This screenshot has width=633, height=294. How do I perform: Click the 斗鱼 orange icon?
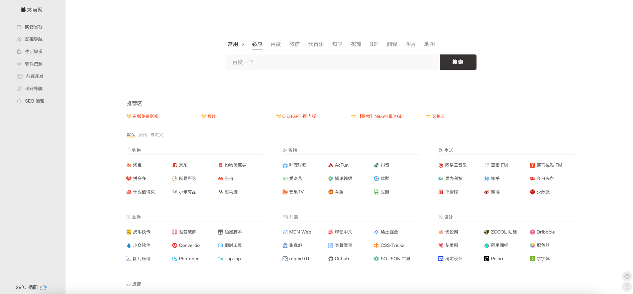[x=331, y=192]
